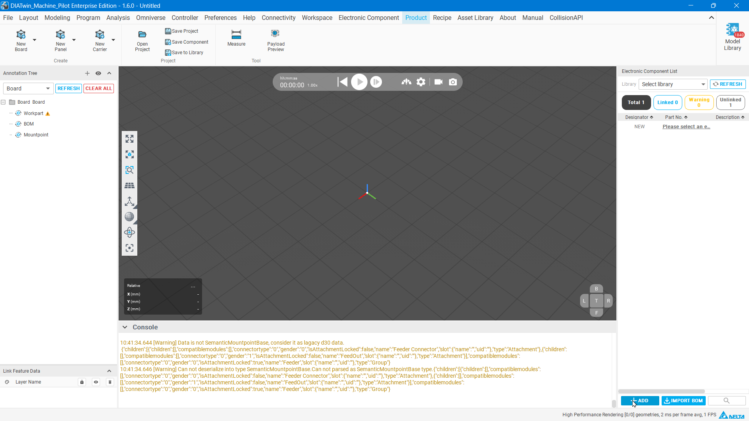Toggle the Layer Name lock
This screenshot has height=421, width=749.
click(82, 382)
